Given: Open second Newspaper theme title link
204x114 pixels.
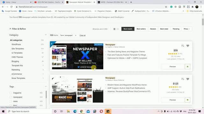Looking at the screenshot, I should (x=110, y=78).
